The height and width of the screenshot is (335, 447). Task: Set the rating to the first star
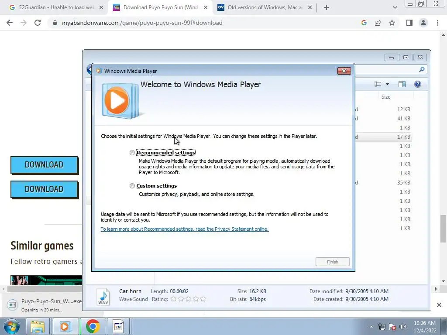173,299
